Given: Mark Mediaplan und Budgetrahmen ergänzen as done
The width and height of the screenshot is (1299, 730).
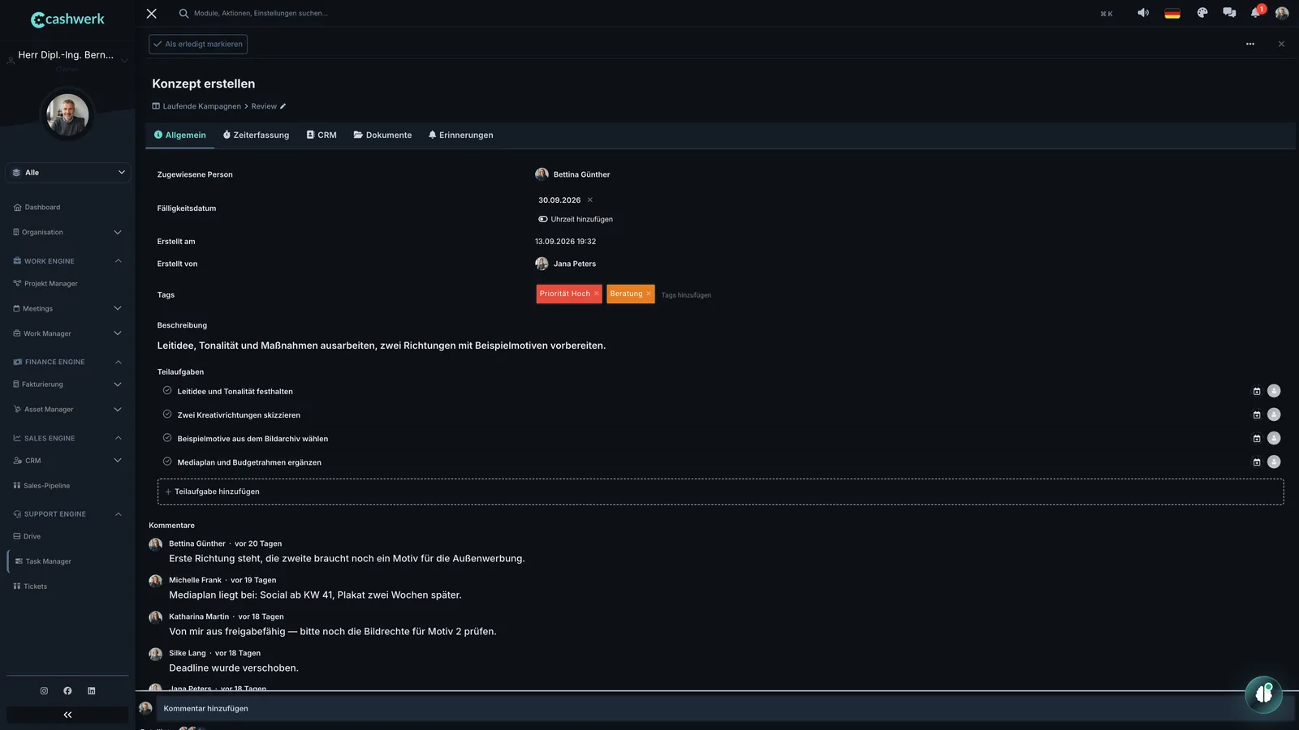Looking at the screenshot, I should tap(167, 462).
